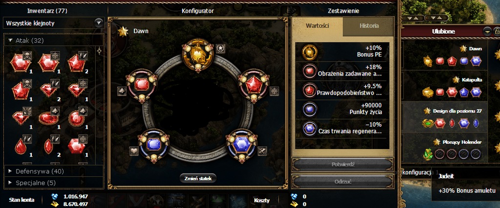Click the Zmień statek button
This screenshot has width=500, height=208.
198,178
